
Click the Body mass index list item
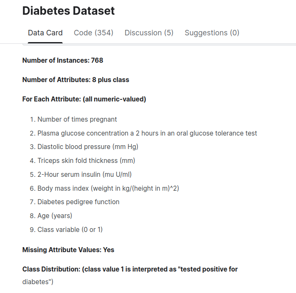coord(108,188)
